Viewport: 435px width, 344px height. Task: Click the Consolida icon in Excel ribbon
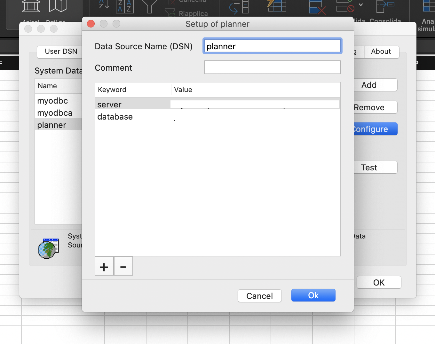point(385,6)
